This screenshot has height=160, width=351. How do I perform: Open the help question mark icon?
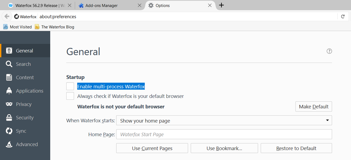[329, 51]
